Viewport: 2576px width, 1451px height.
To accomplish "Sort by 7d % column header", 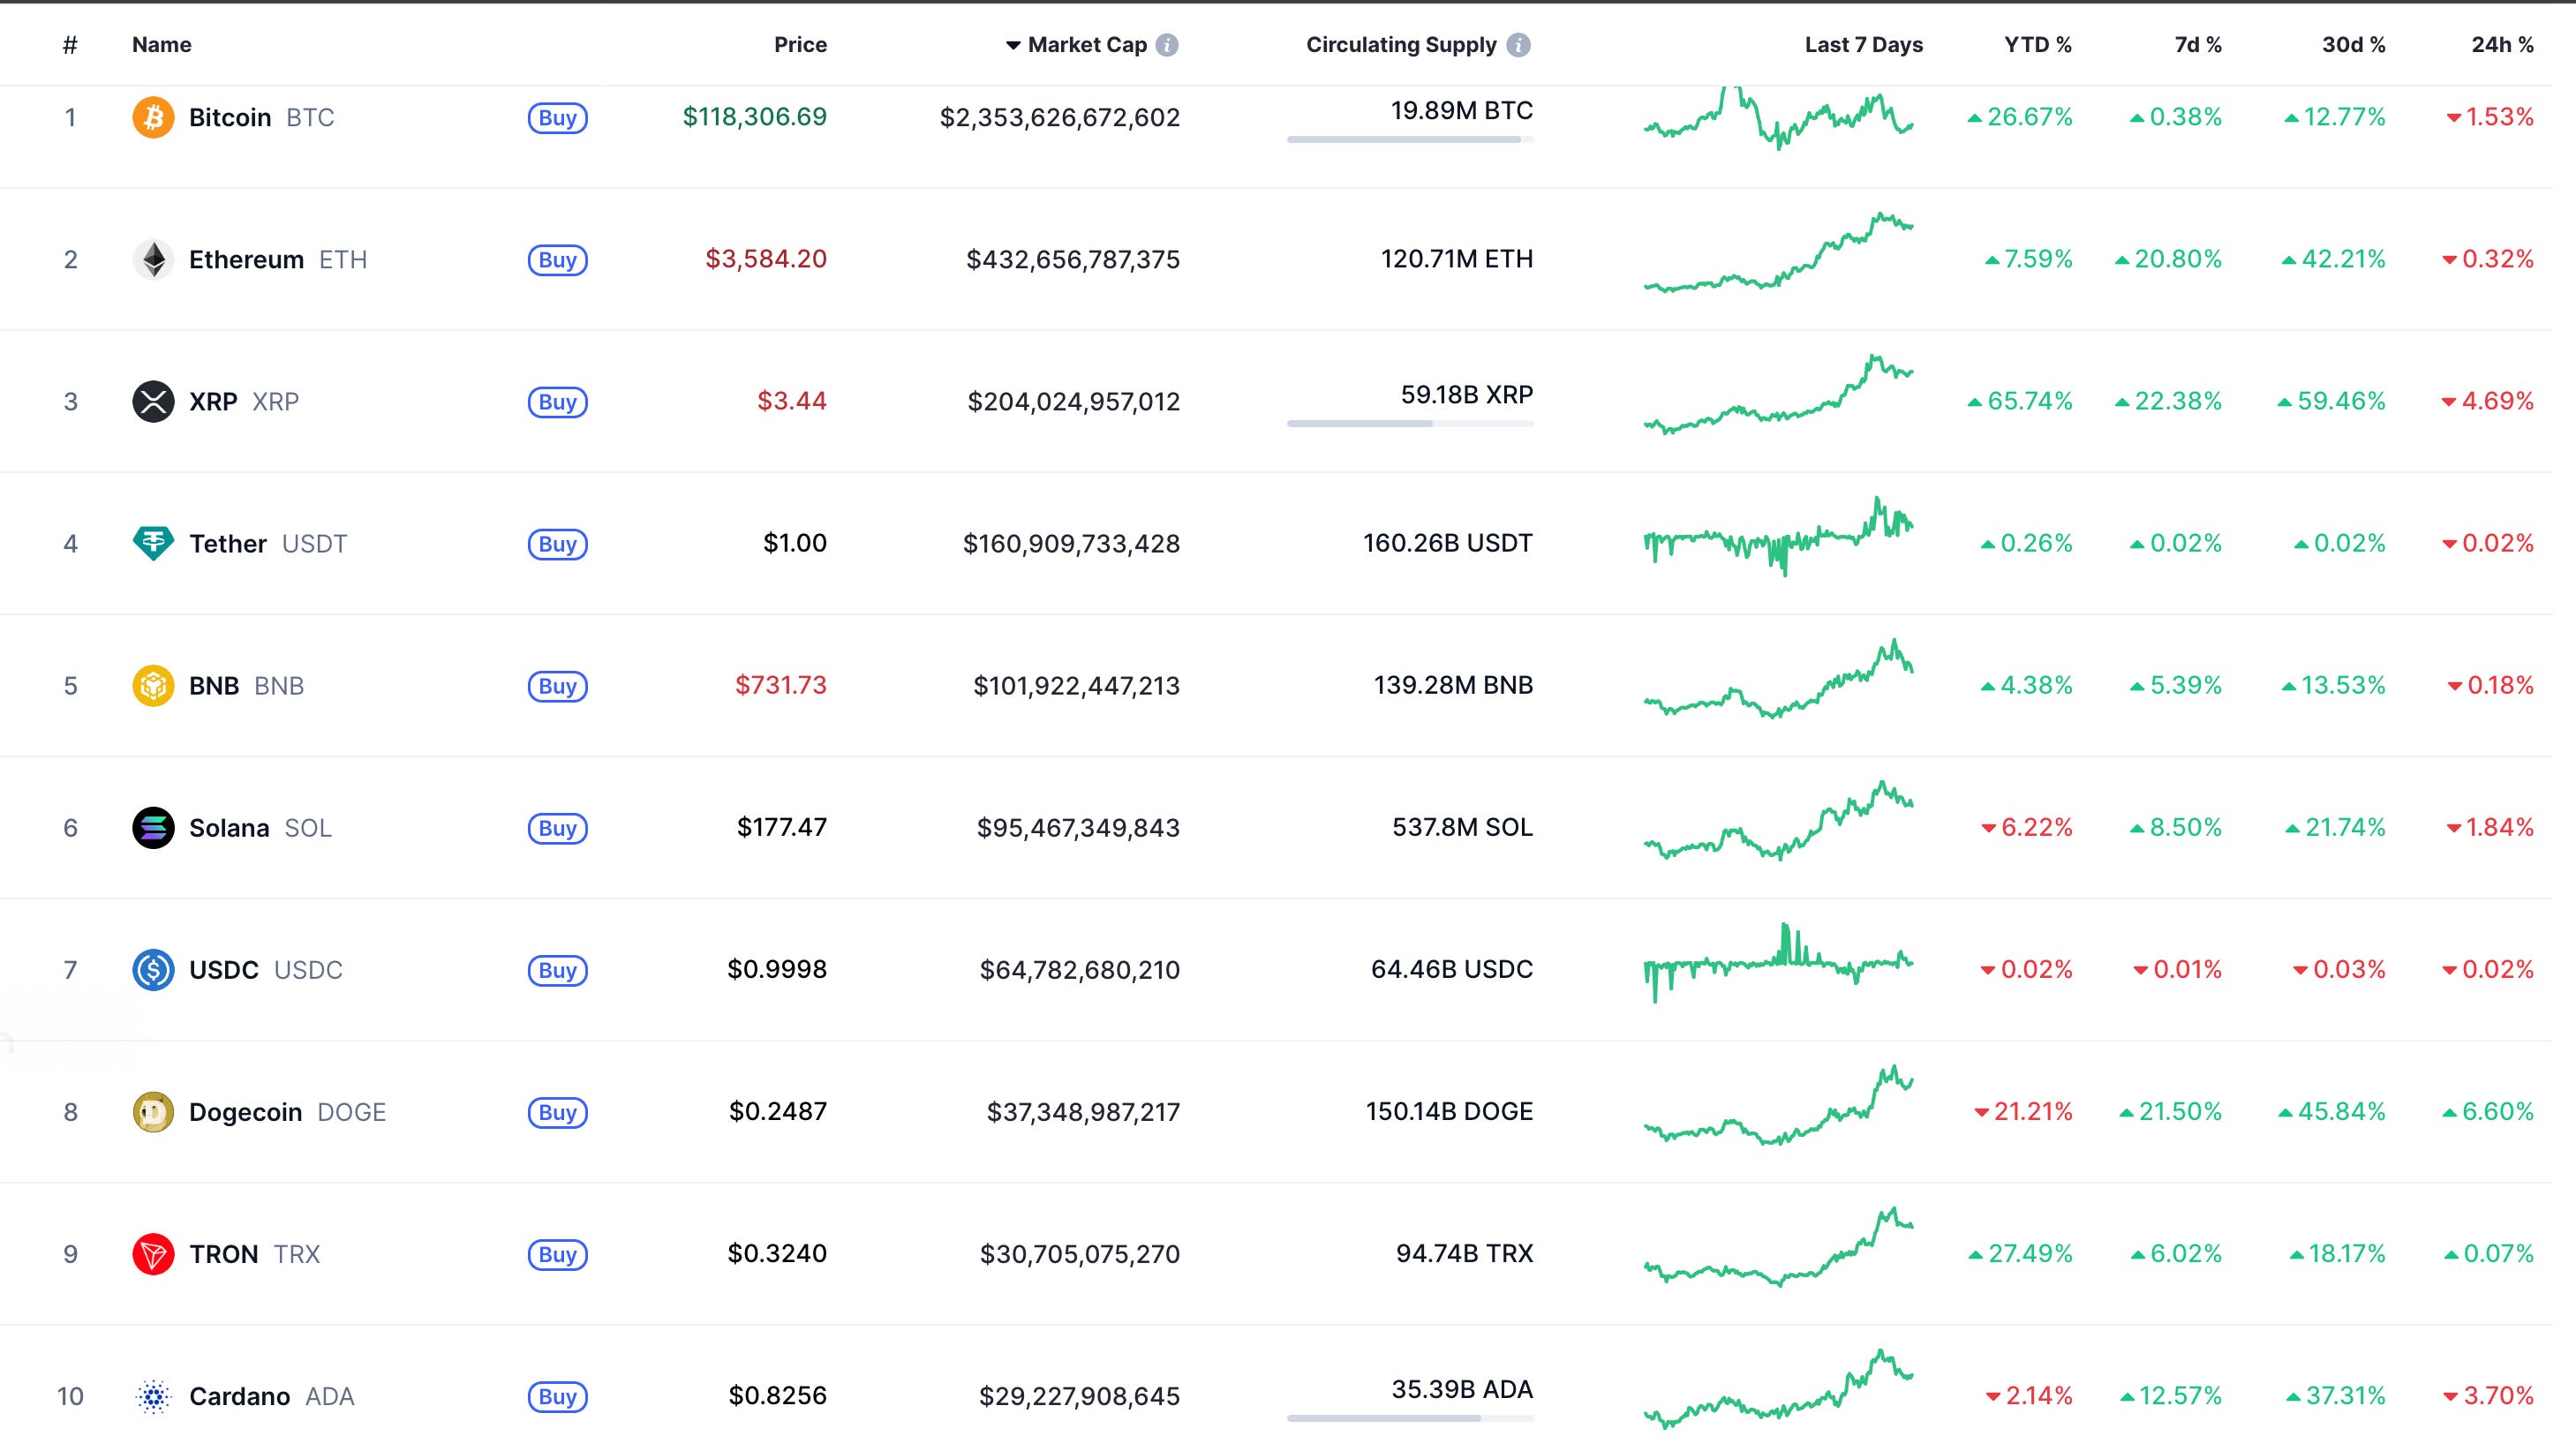I will tap(2197, 45).
